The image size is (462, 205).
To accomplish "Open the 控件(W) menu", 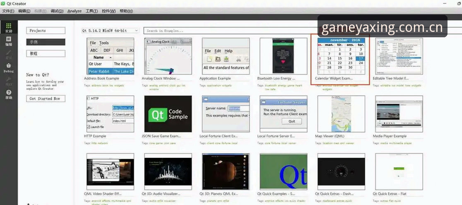I will [109, 11].
